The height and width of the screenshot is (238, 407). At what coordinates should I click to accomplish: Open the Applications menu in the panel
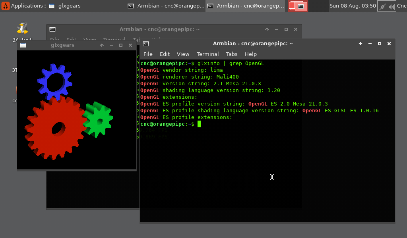coord(23,6)
